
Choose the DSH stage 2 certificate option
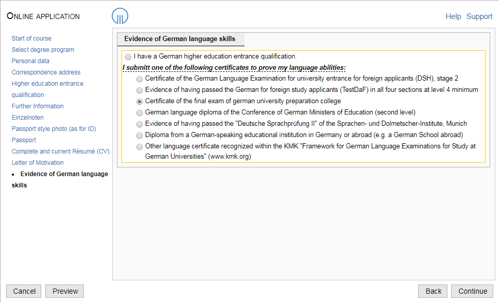click(140, 79)
